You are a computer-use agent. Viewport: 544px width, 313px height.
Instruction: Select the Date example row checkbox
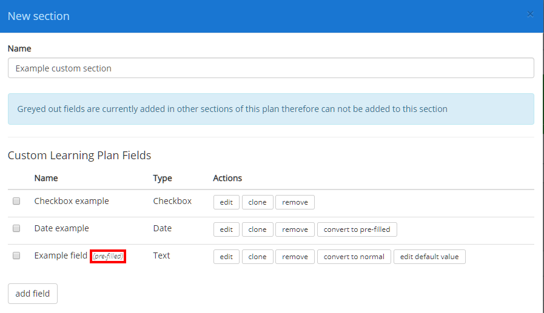pyautogui.click(x=16, y=228)
